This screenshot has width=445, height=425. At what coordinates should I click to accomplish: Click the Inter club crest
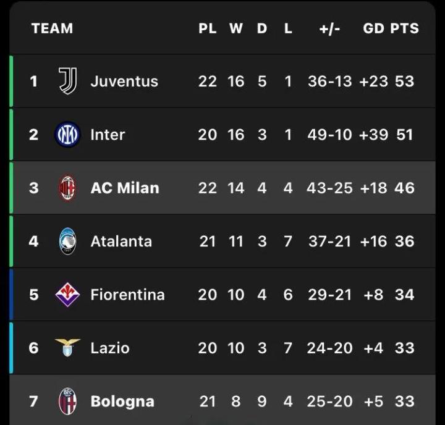click(x=67, y=135)
